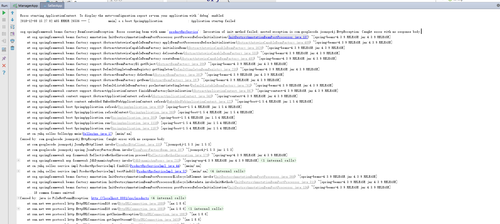Viewport: 500px width, 224px height.
Task: Expand the '<4 internal calls>' after ProductRpcServiceImpl.java:52
Action: (228, 171)
